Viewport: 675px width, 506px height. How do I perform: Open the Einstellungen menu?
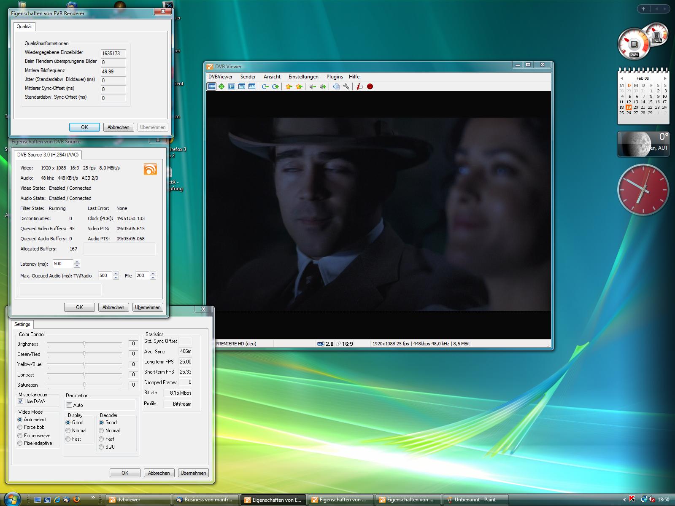click(303, 77)
